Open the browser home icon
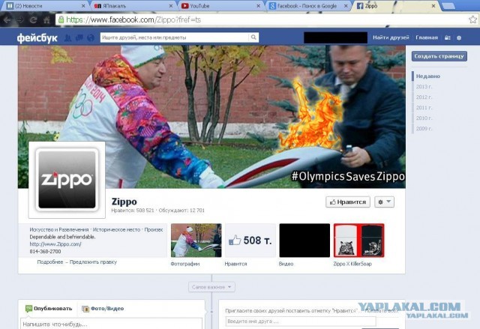The image size is (480, 329). [x=46, y=20]
